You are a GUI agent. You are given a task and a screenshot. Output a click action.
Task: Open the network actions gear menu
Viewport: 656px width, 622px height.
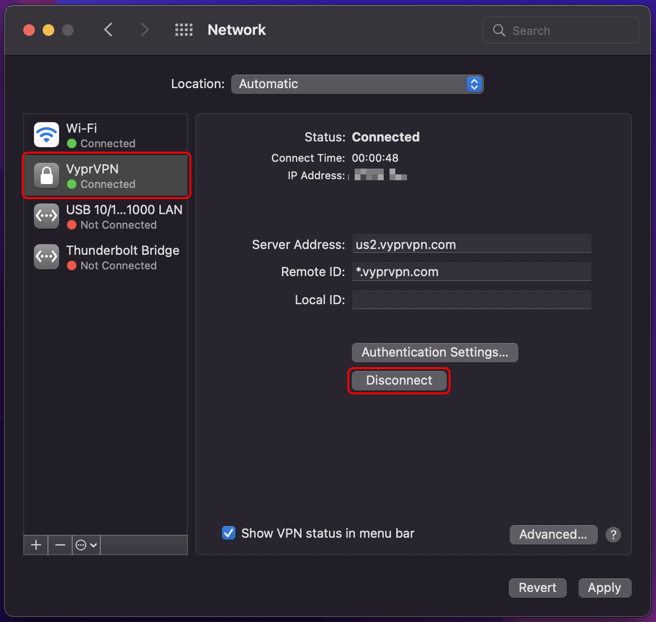click(x=85, y=544)
